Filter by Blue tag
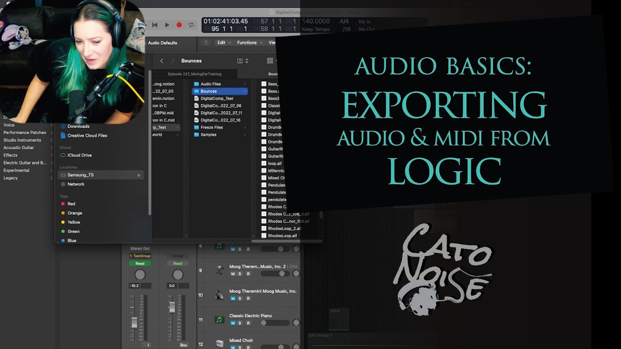Image resolution: width=621 pixels, height=349 pixels. coord(68,240)
